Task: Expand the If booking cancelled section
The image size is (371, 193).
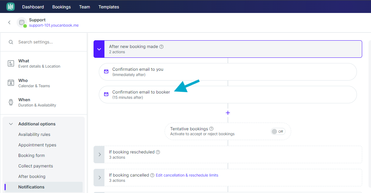Action: 100,178
